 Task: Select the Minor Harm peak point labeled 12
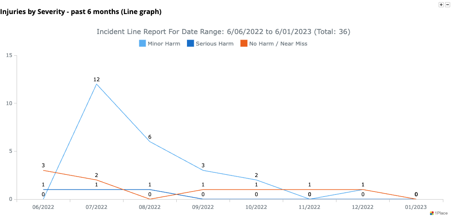point(97,84)
